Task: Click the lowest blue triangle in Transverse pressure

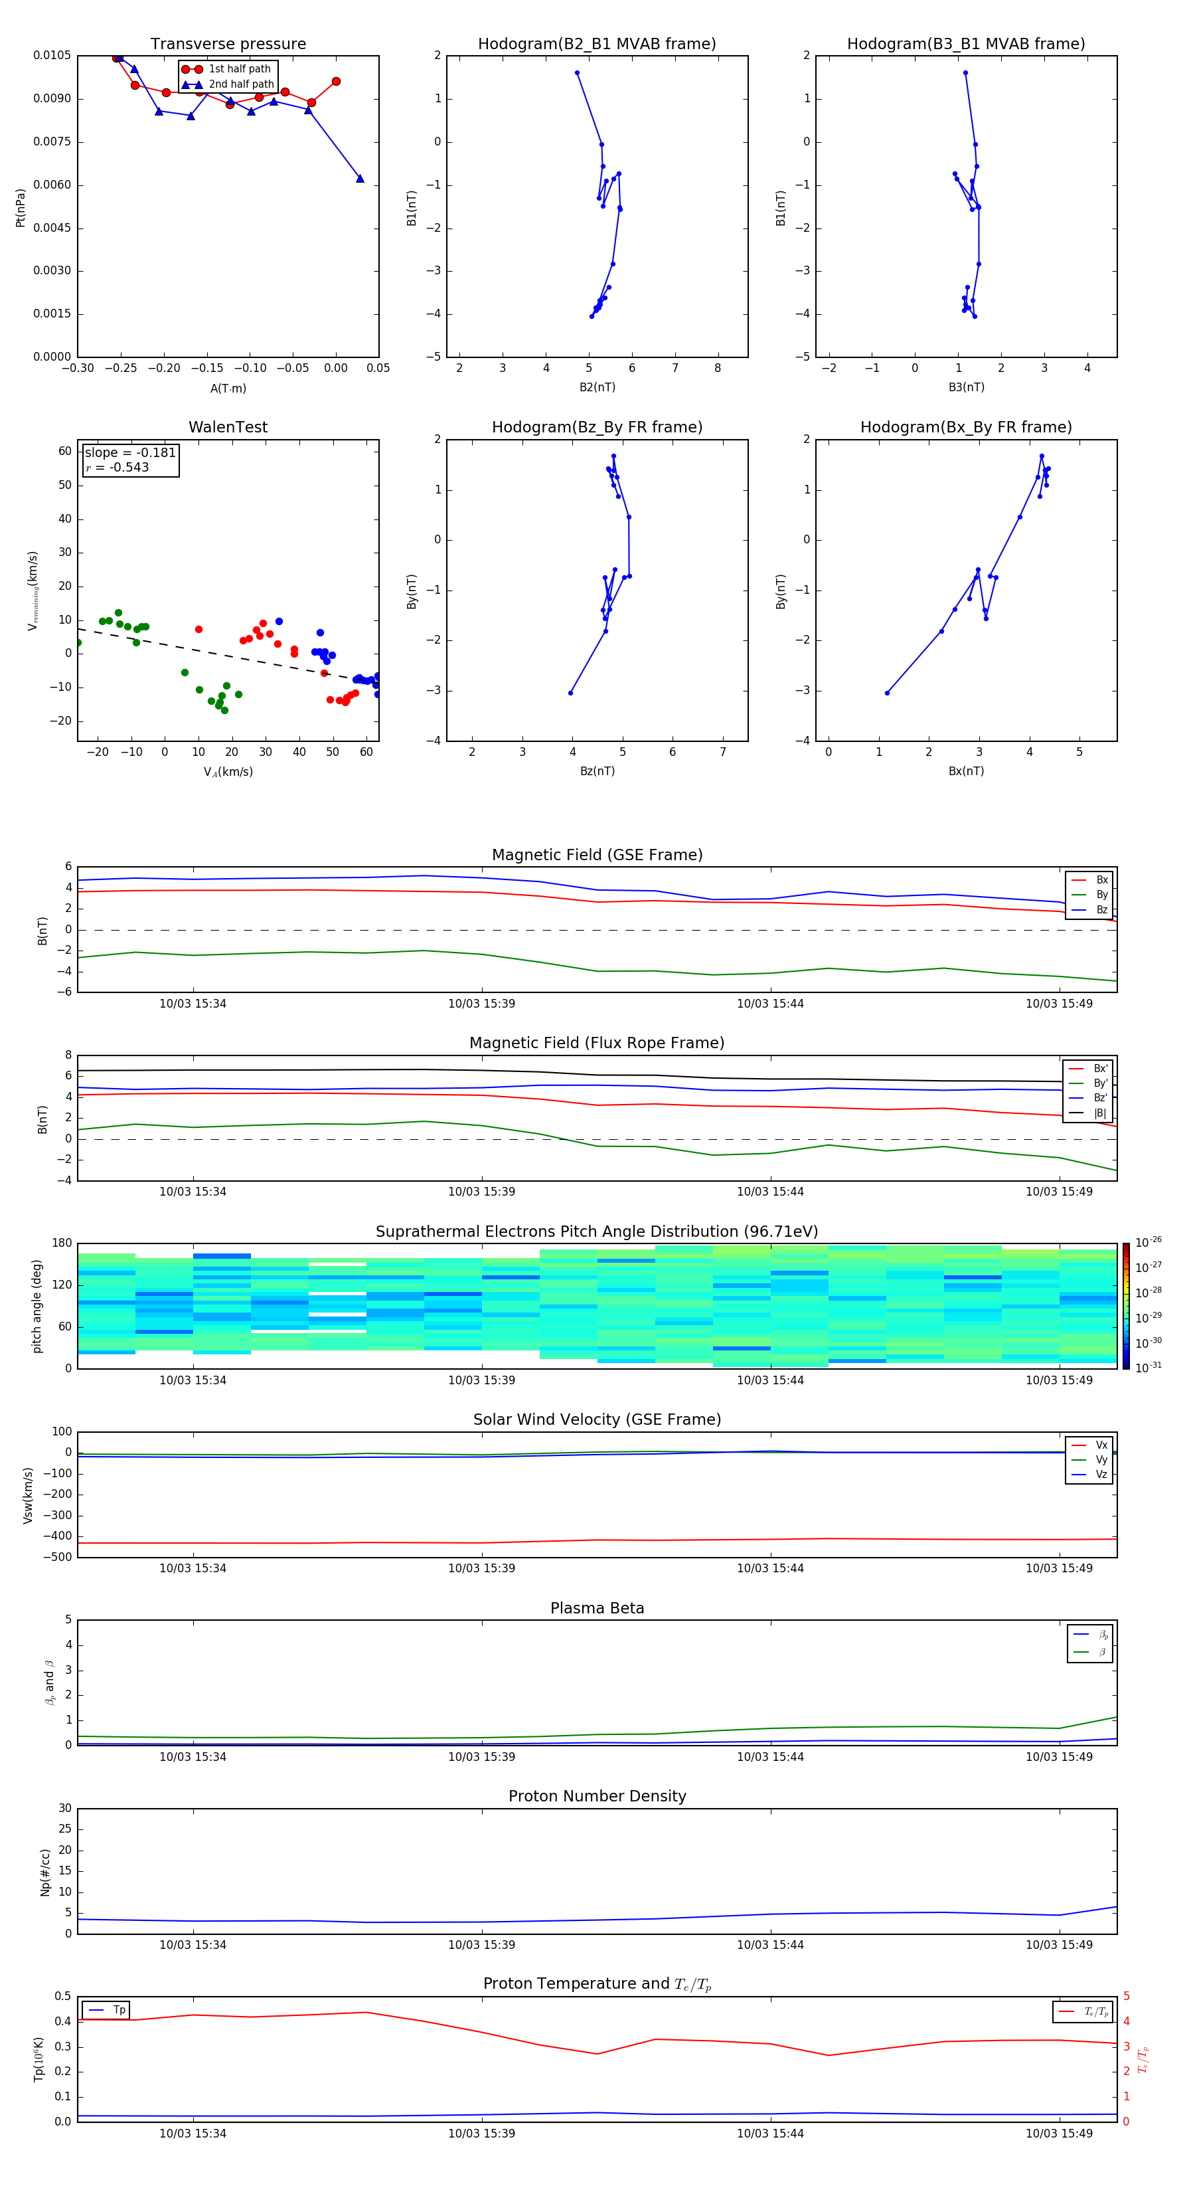Action: pyautogui.click(x=360, y=179)
